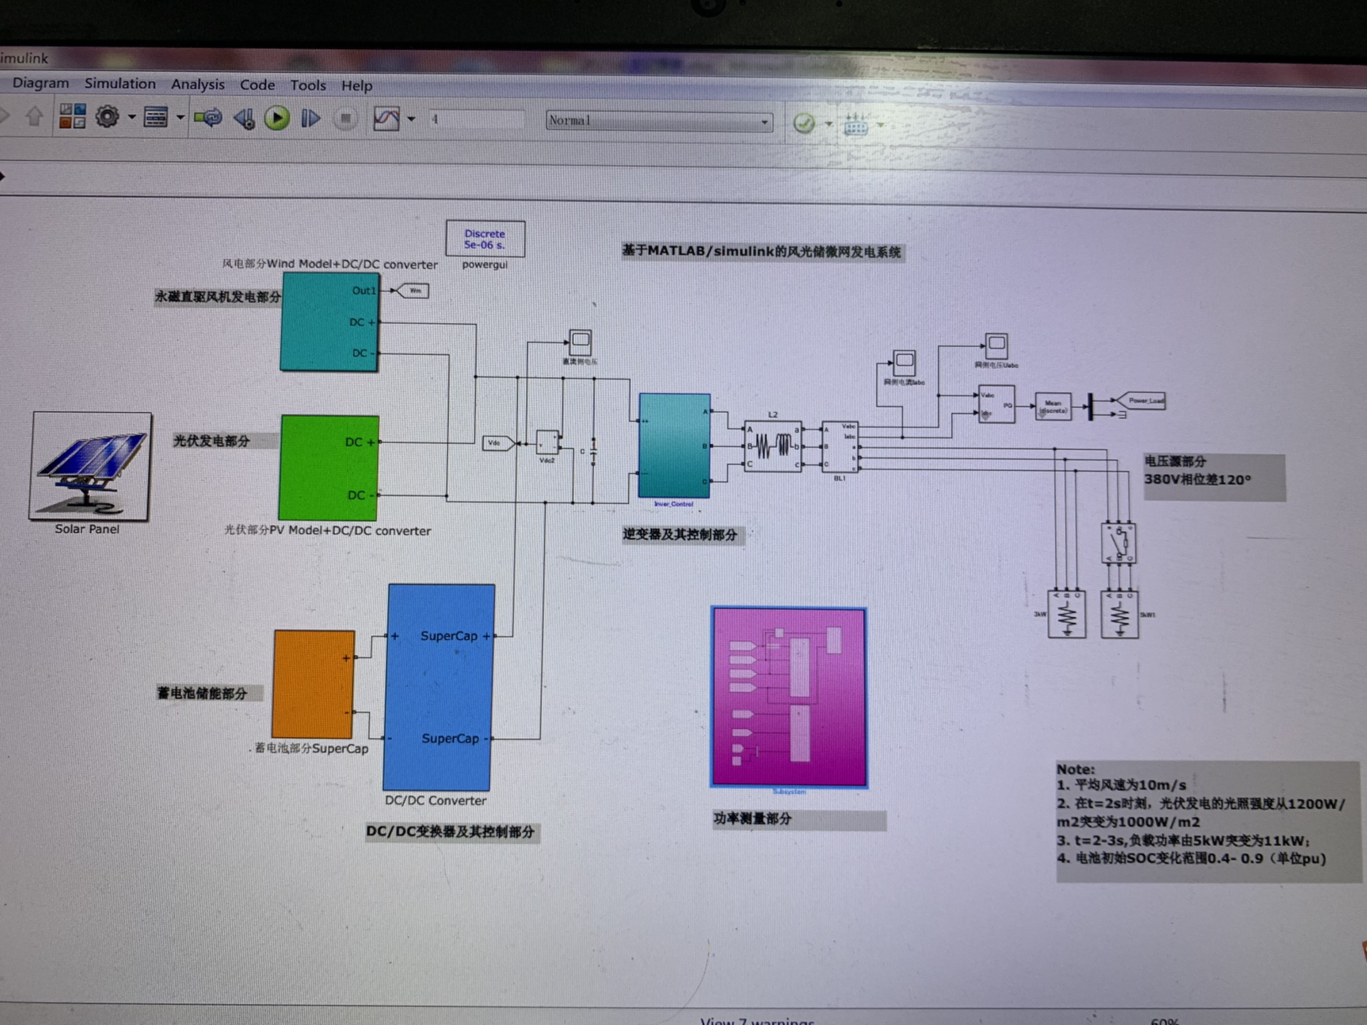Image resolution: width=1367 pixels, height=1025 pixels.
Task: Click the Step Back icon
Action: click(x=244, y=118)
